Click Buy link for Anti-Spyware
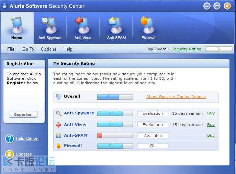 click(x=211, y=113)
